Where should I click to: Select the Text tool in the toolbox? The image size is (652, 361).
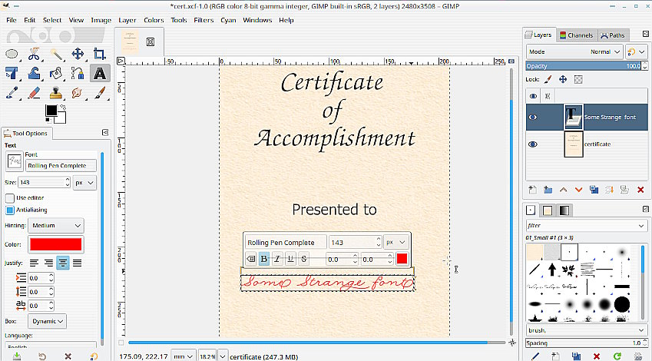[99, 74]
